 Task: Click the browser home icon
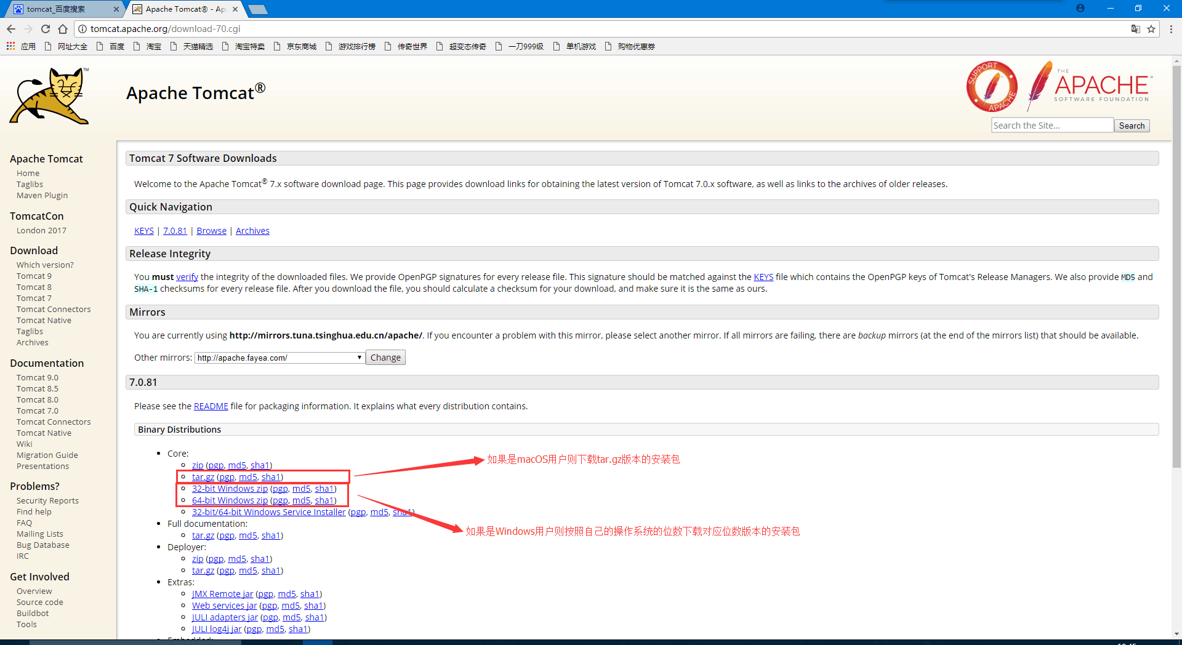[63, 28]
